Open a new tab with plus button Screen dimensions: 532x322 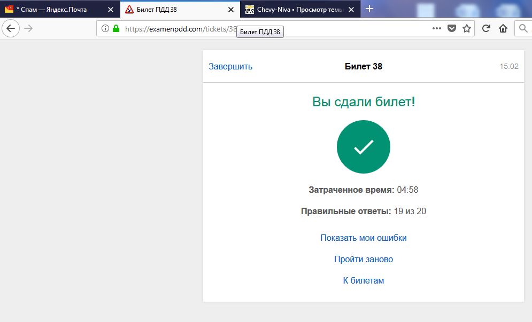coord(369,9)
